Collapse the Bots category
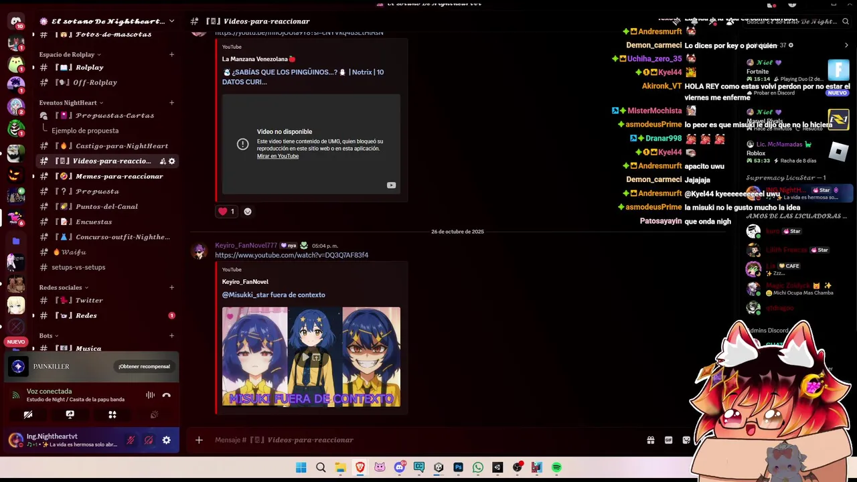 [49, 335]
